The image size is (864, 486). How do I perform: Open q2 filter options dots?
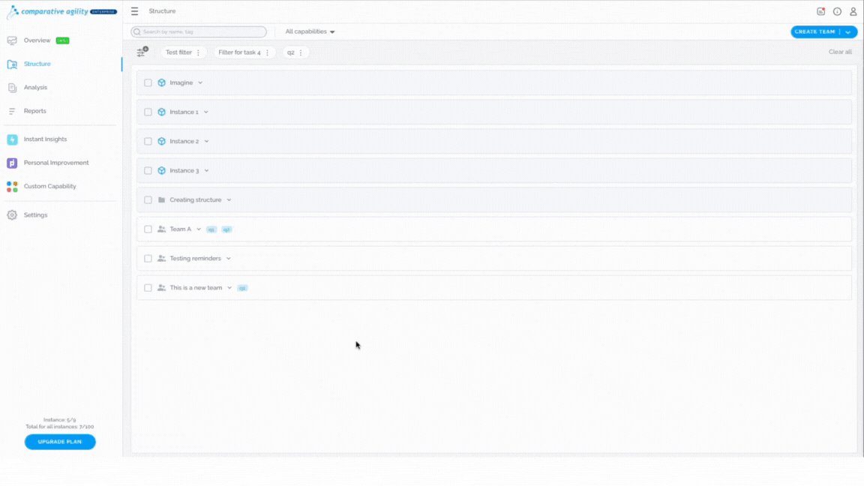(x=301, y=52)
